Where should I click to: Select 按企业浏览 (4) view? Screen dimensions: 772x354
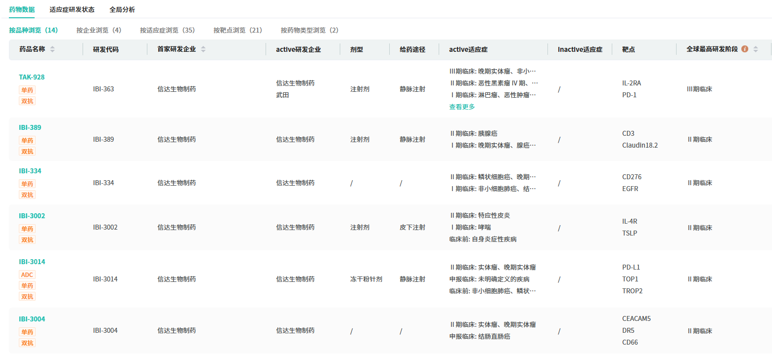tap(99, 30)
